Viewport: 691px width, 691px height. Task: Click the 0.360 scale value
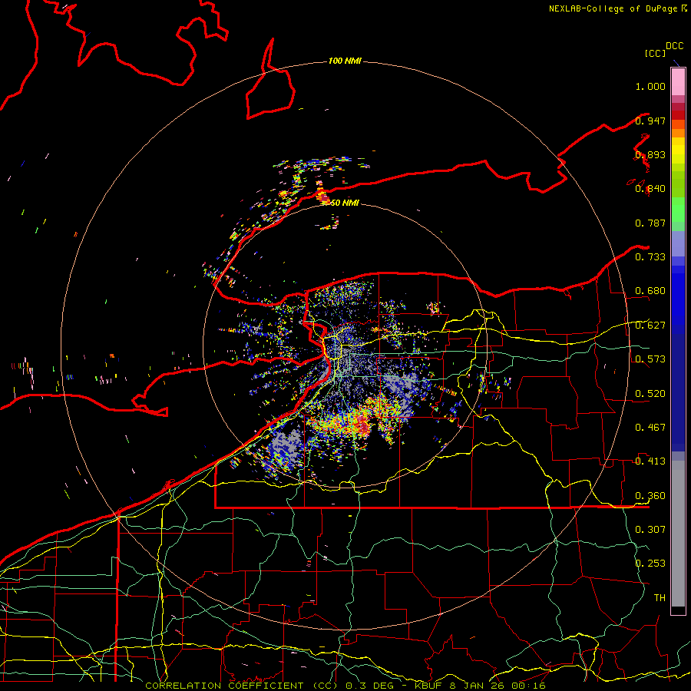tap(650, 496)
